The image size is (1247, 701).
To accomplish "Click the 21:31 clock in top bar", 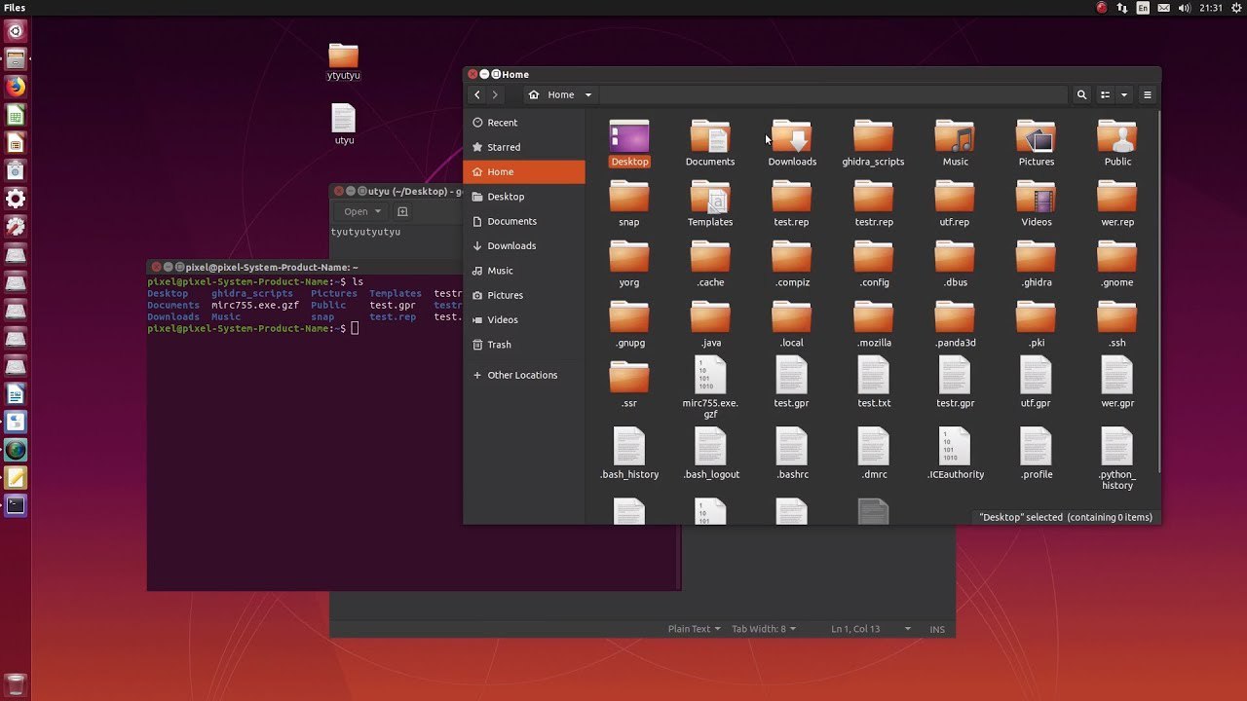I will [1211, 8].
